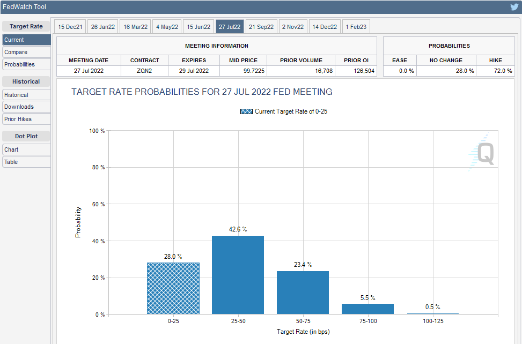Click the Current Target Rate legend label

tap(291, 111)
